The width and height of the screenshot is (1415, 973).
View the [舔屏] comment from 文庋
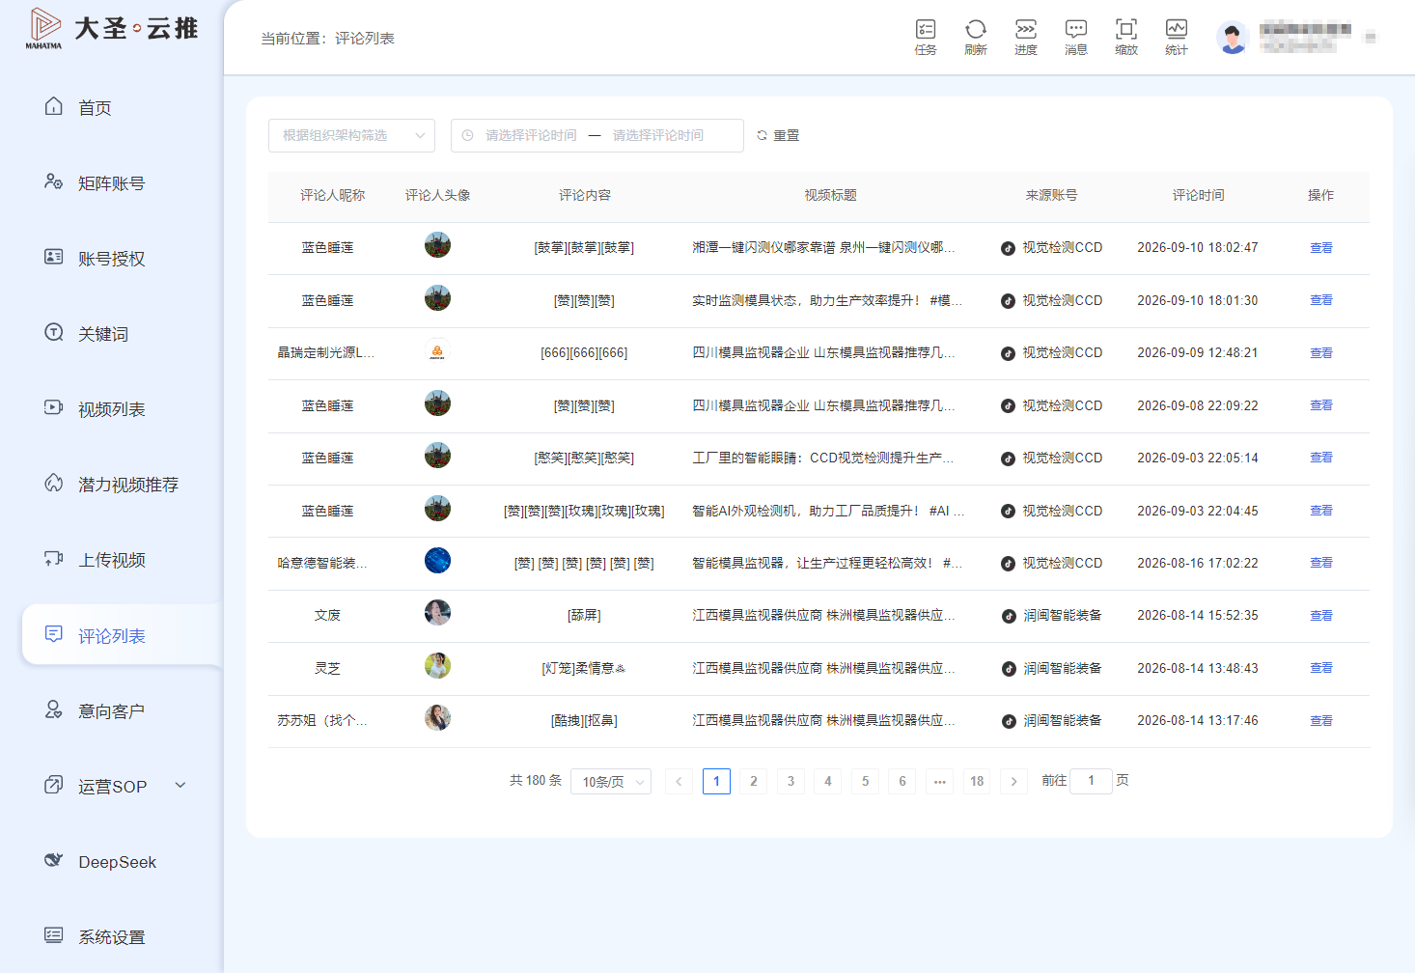1320,616
